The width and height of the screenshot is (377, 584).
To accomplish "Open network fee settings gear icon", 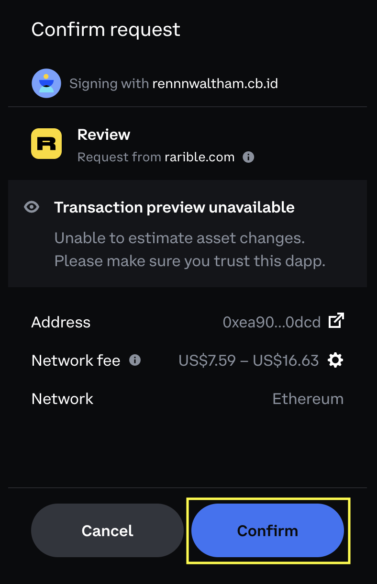I will pyautogui.click(x=335, y=360).
